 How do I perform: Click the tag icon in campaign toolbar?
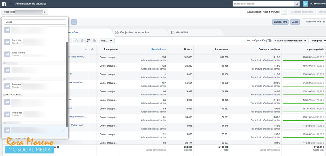(x=94, y=41)
